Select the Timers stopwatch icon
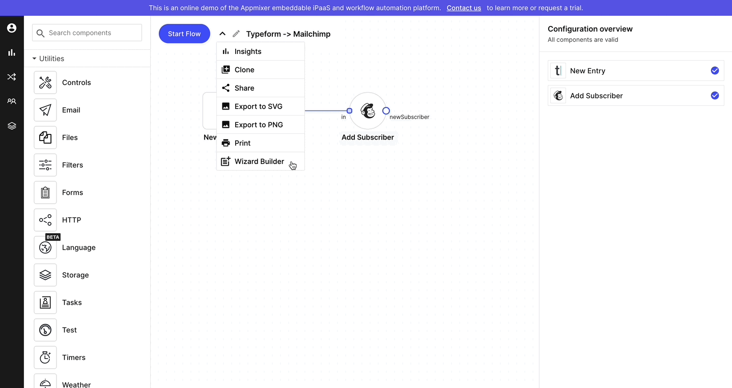732x388 pixels. pos(45,357)
